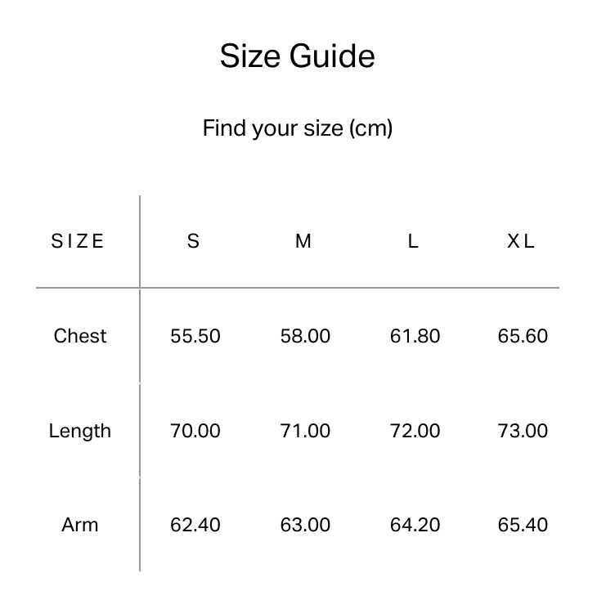The image size is (597, 600).
Task: Click the 63.00 arm value for M
Action: click(305, 525)
